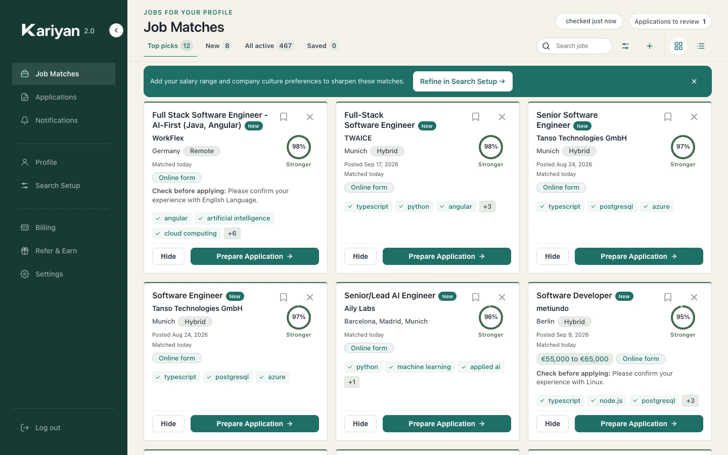Open Job Matches in sidebar
728x455 pixels.
(64, 74)
